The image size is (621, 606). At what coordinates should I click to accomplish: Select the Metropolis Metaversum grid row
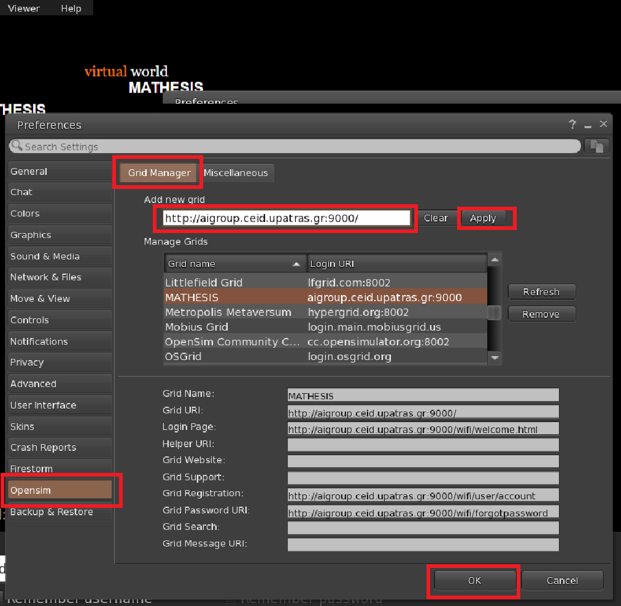tap(326, 312)
